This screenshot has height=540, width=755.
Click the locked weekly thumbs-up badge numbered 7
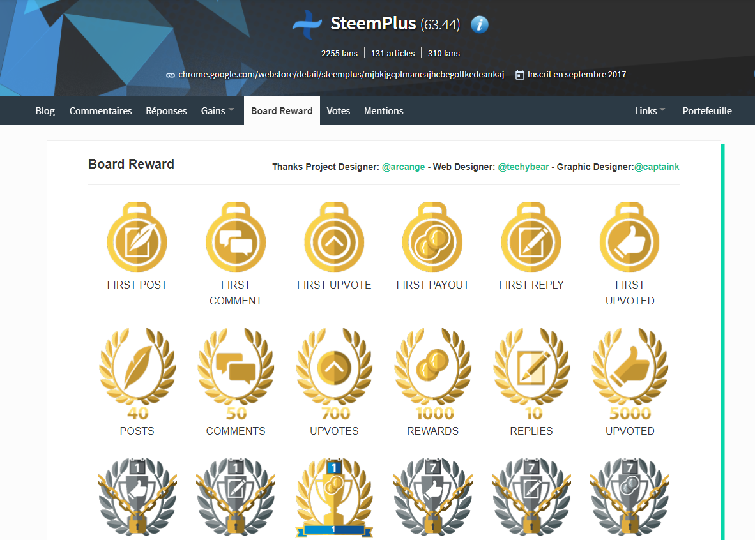click(432, 496)
